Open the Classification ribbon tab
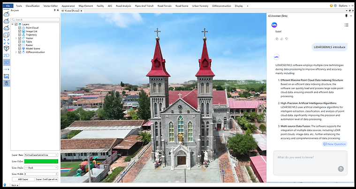Viewport: 356px width, 189px height. point(33,6)
